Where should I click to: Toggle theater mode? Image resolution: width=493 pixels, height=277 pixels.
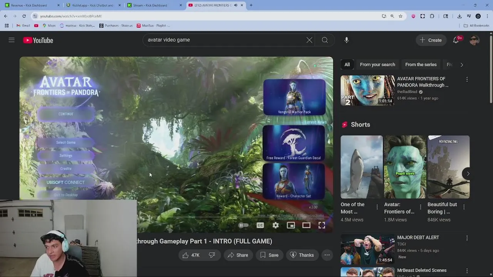point(306,225)
